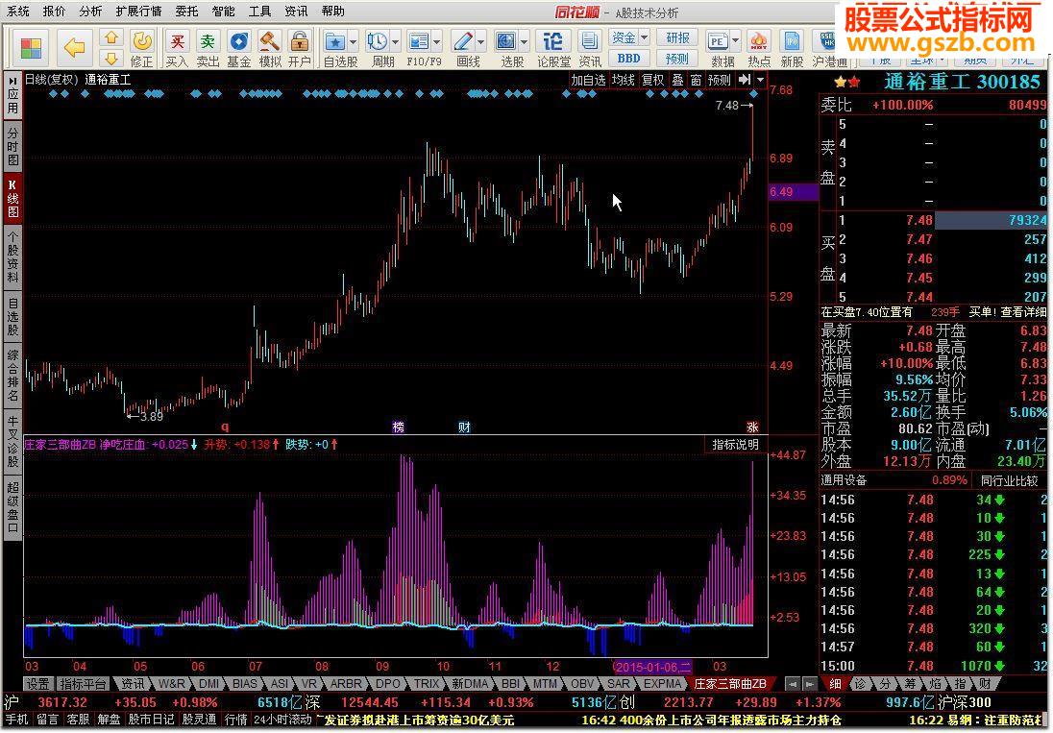Click the highlighted date marker 2015-01-06
This screenshot has height=733, width=1053.
652,668
